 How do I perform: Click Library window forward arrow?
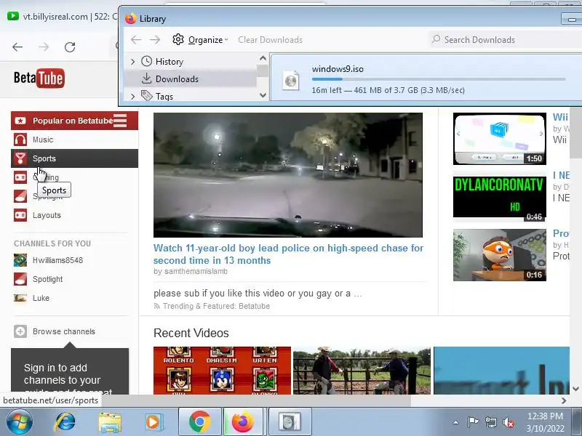(x=155, y=40)
